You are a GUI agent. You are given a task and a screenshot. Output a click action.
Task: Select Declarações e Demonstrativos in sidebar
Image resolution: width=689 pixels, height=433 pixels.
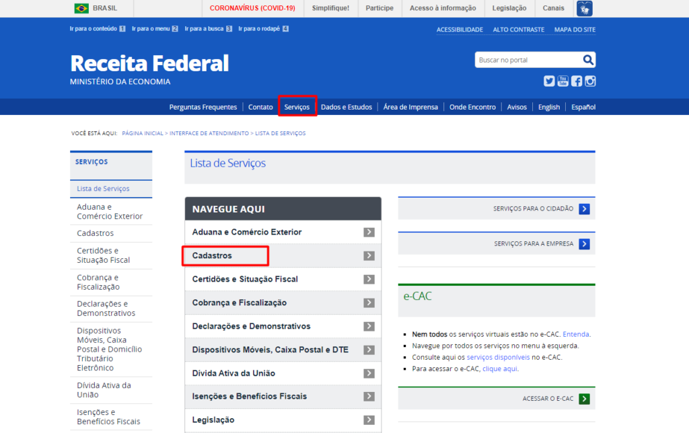[x=106, y=309]
